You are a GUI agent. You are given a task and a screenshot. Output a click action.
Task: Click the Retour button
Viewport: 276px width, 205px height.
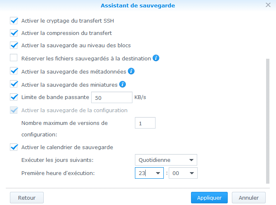tap(27, 198)
